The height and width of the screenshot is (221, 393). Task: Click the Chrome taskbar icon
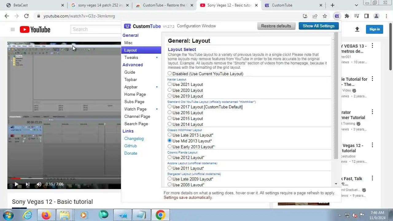[160, 215]
